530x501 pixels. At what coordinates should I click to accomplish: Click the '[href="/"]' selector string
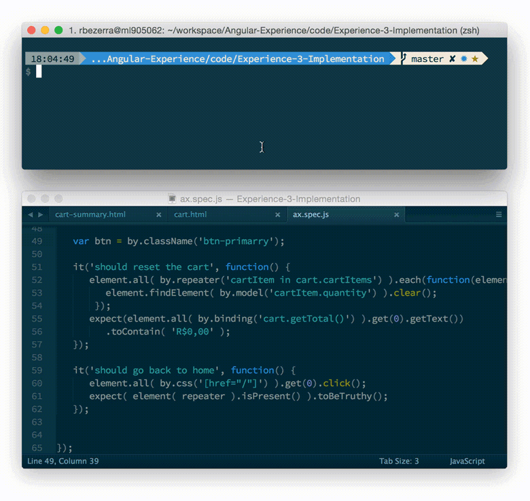tap(230, 383)
